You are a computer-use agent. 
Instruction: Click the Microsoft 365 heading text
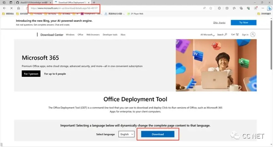pyautogui.click(x=40, y=58)
